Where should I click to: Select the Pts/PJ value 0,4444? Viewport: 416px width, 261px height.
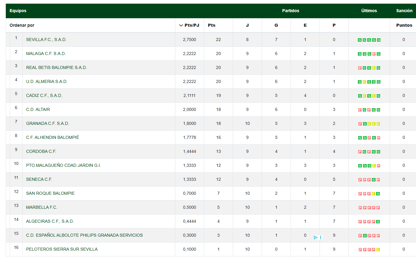click(x=190, y=221)
